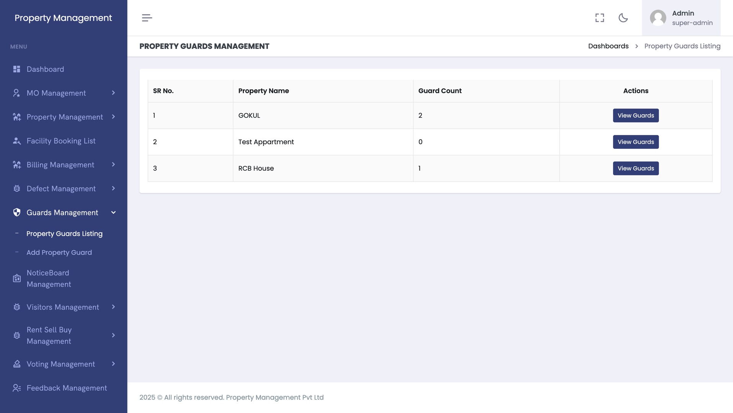
Task: Expand the Billing Management chevron
Action: 113,164
